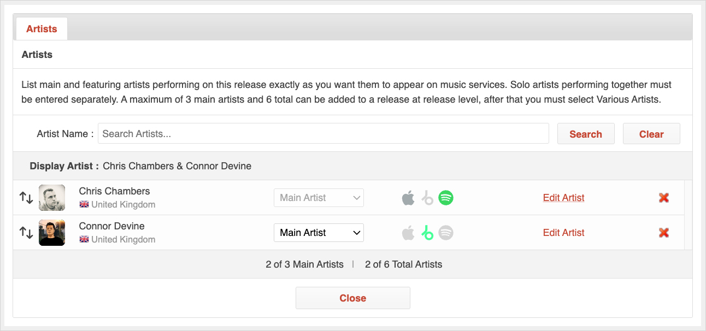
Task: Click the Beatport icon for Chris Chambers
Action: pos(427,198)
